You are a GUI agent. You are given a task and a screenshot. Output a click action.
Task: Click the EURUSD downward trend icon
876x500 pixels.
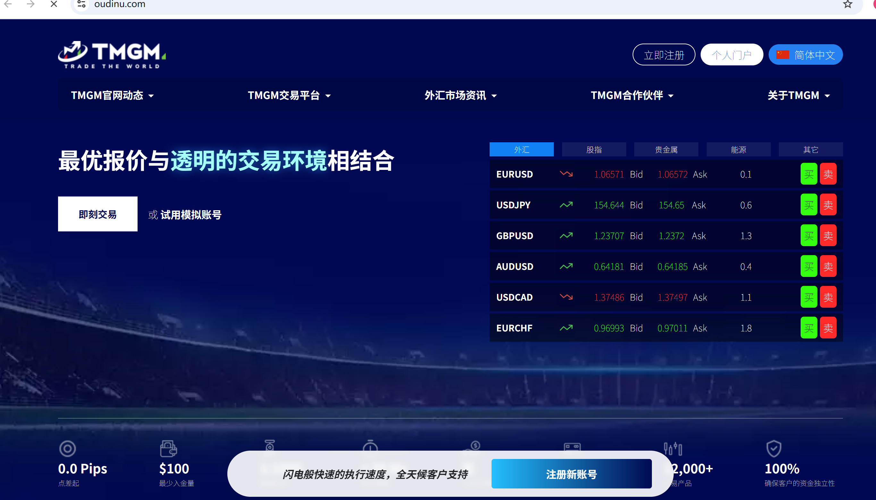click(566, 174)
